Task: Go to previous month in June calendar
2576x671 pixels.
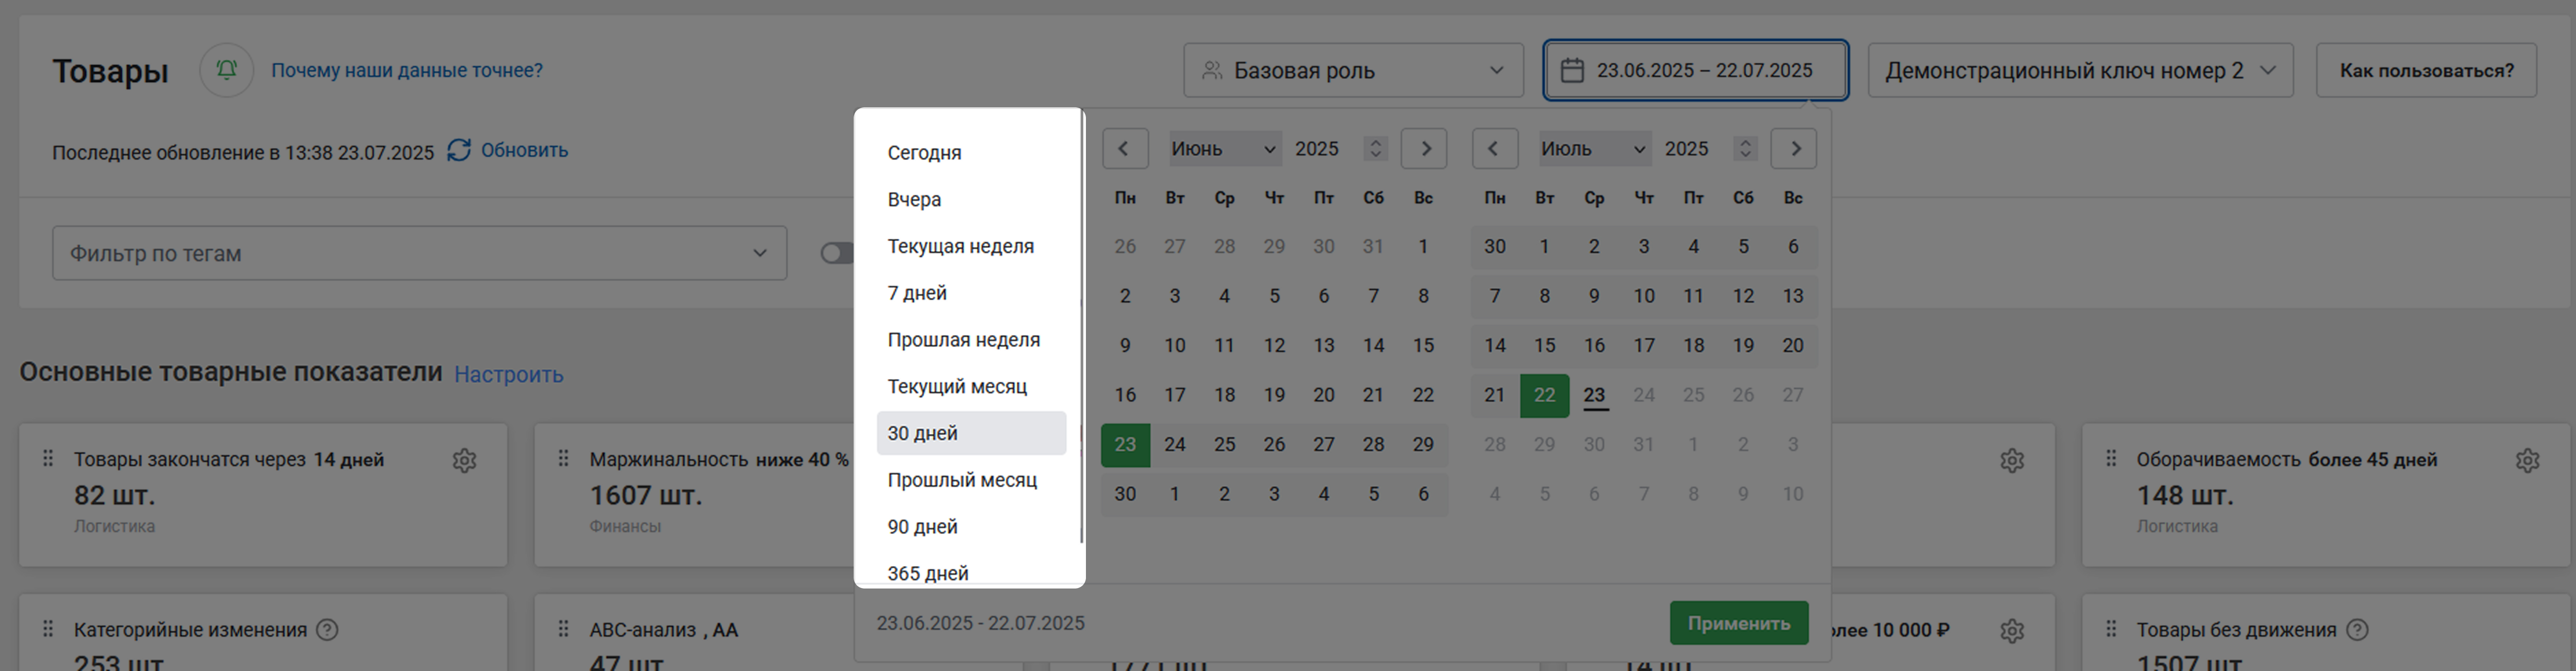Action: [x=1125, y=149]
